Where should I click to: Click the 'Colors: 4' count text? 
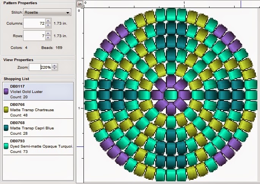point(19,48)
